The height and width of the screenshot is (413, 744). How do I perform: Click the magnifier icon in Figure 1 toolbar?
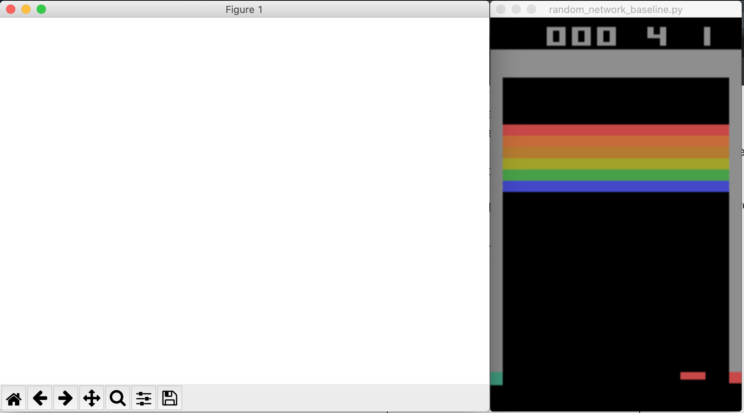(117, 398)
